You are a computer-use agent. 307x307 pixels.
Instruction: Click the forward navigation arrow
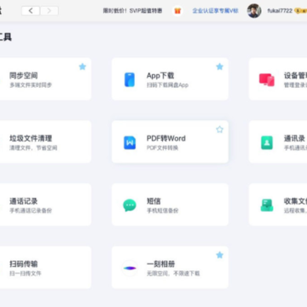tap(49, 11)
